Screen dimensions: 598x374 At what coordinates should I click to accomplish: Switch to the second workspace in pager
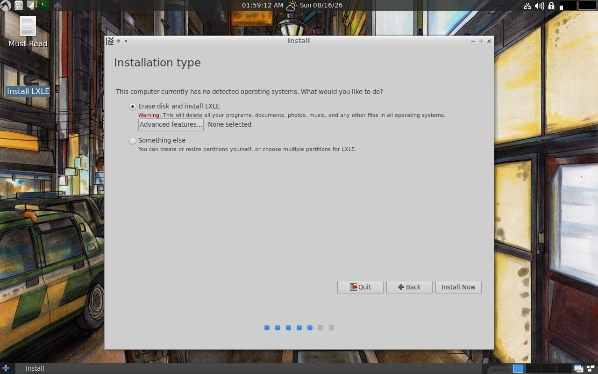533,368
